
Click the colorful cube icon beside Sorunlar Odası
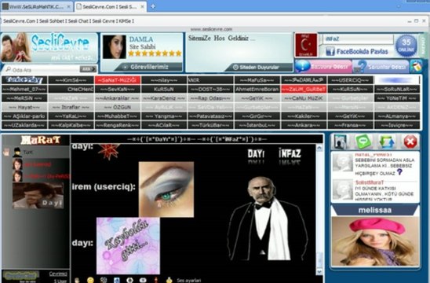416,67
